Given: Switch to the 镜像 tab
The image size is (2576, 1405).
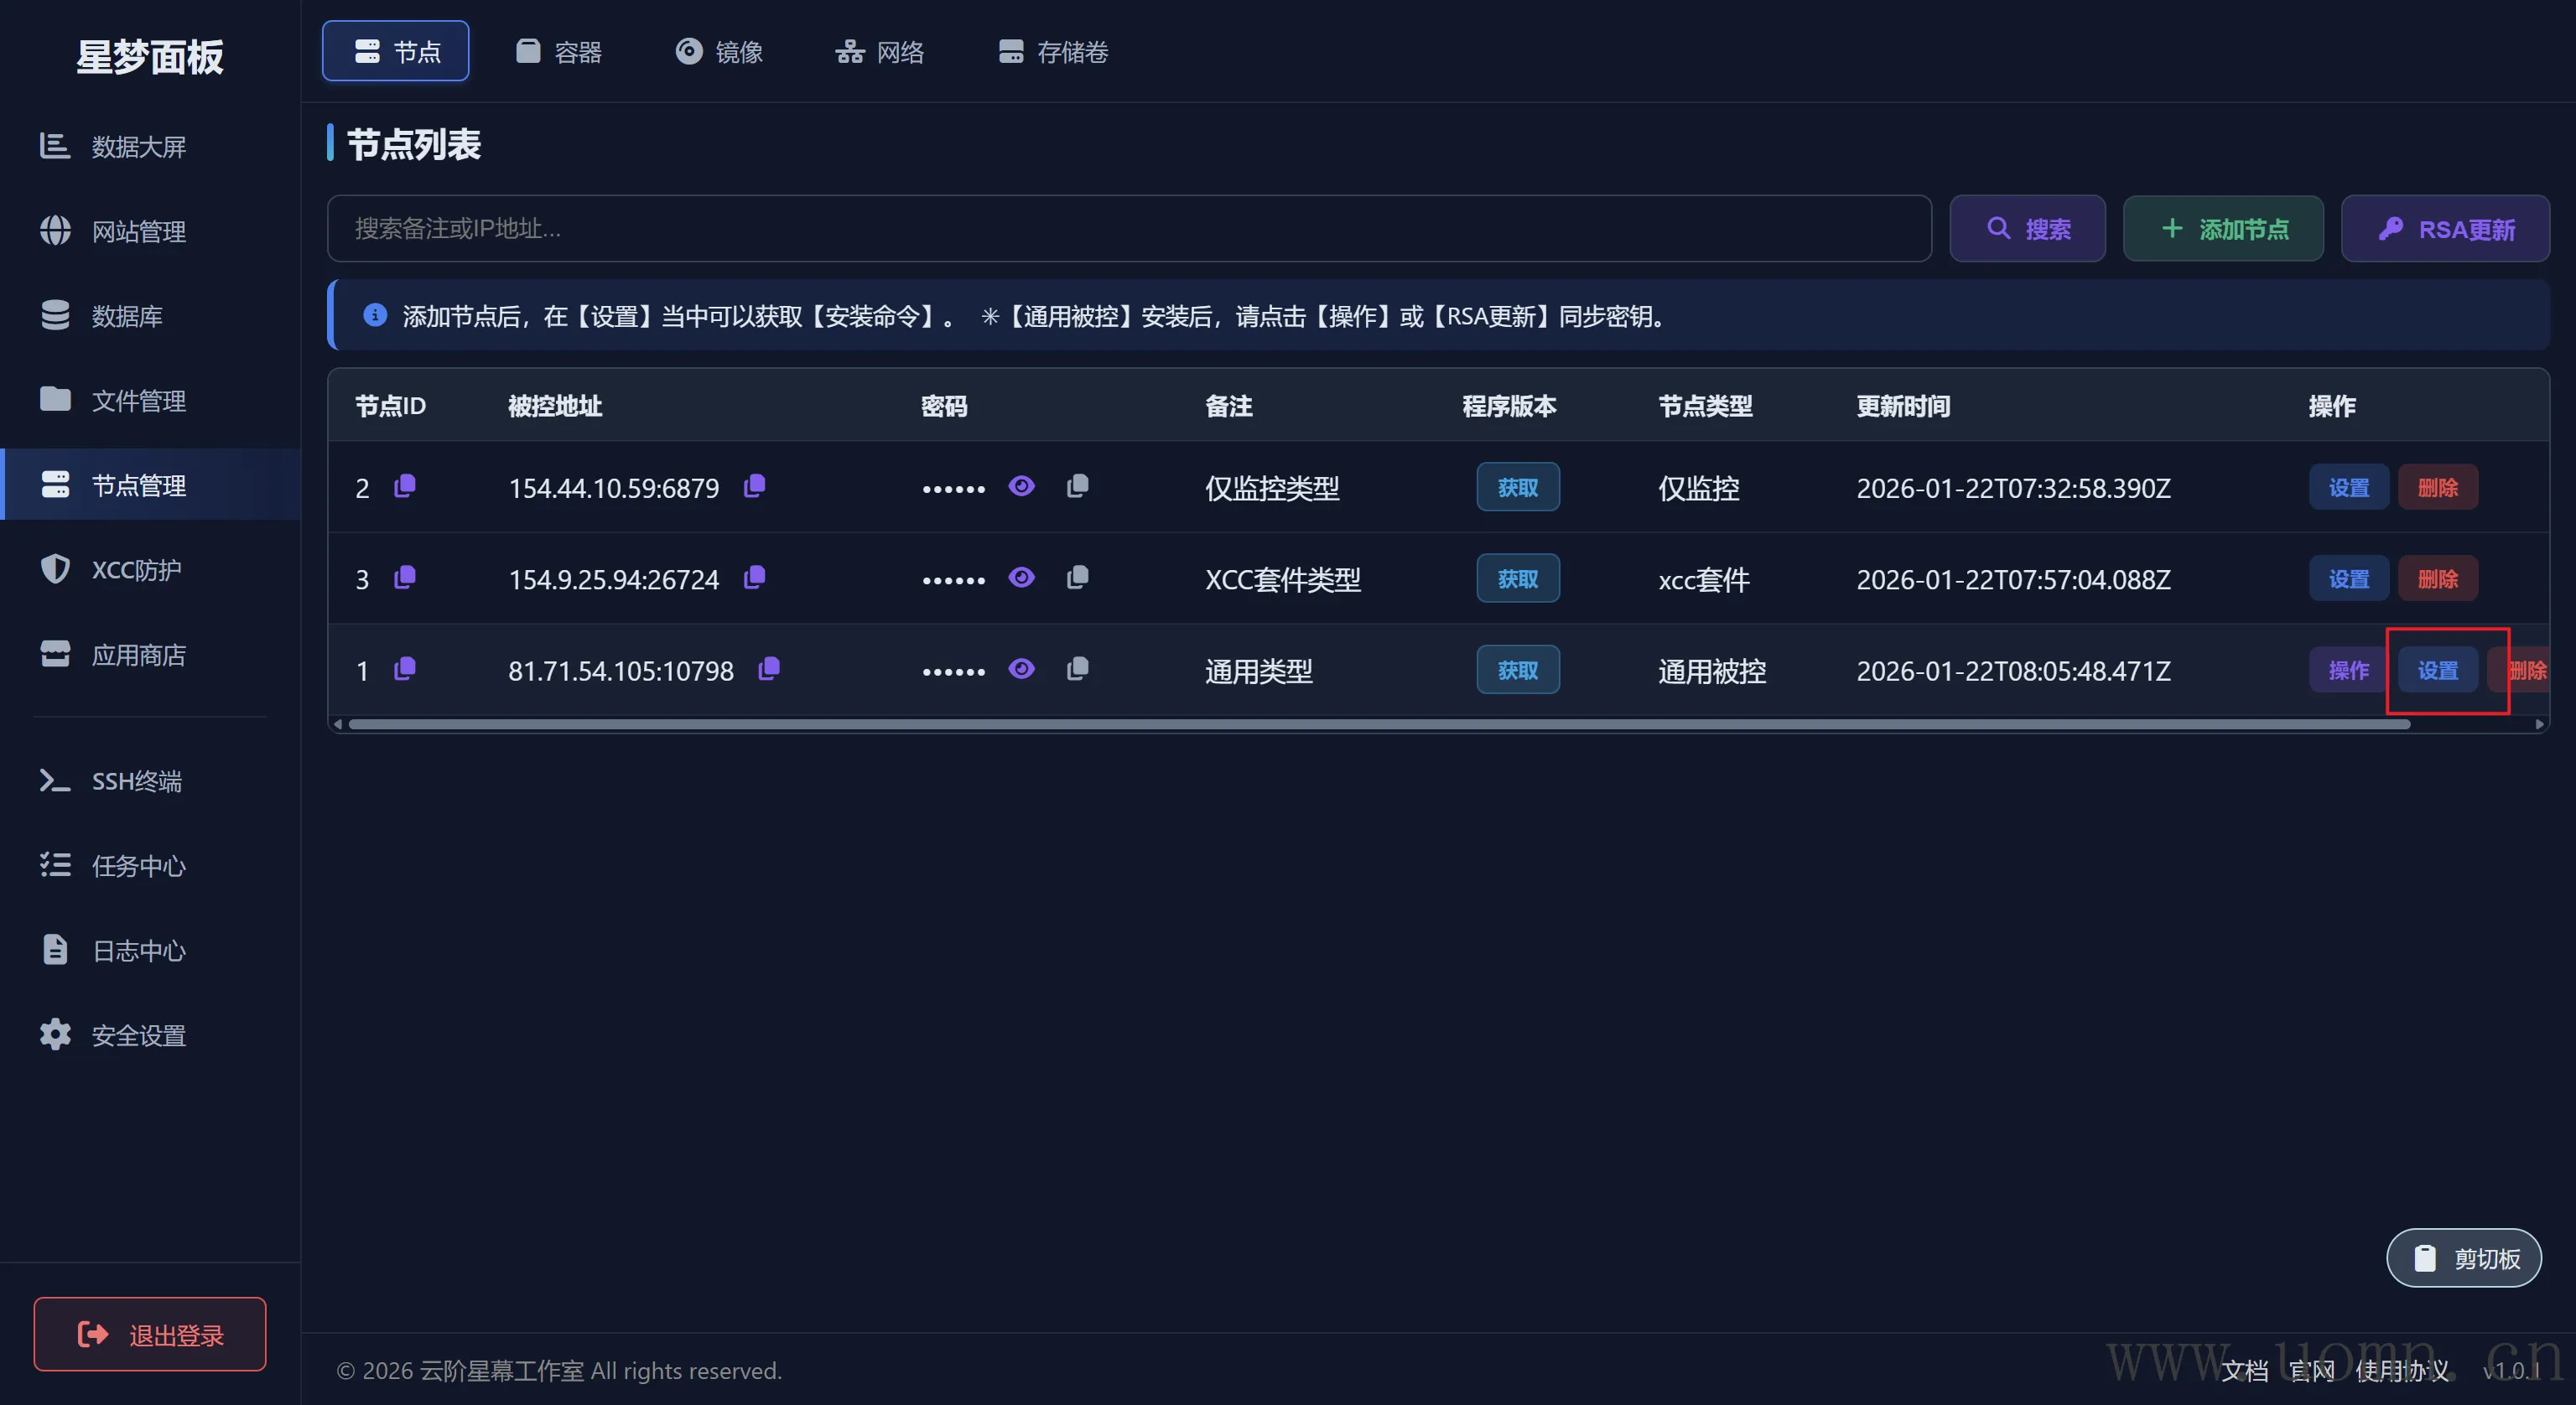Looking at the screenshot, I should (x=719, y=52).
